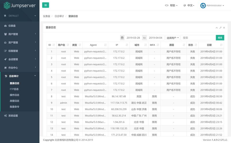Click the 搜索 search text field
Viewport: 231px width, 143px height.
tap(198, 38)
